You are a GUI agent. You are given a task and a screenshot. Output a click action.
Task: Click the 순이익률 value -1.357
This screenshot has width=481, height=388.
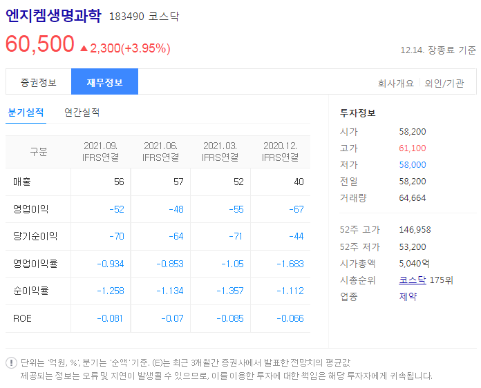[x=230, y=291]
